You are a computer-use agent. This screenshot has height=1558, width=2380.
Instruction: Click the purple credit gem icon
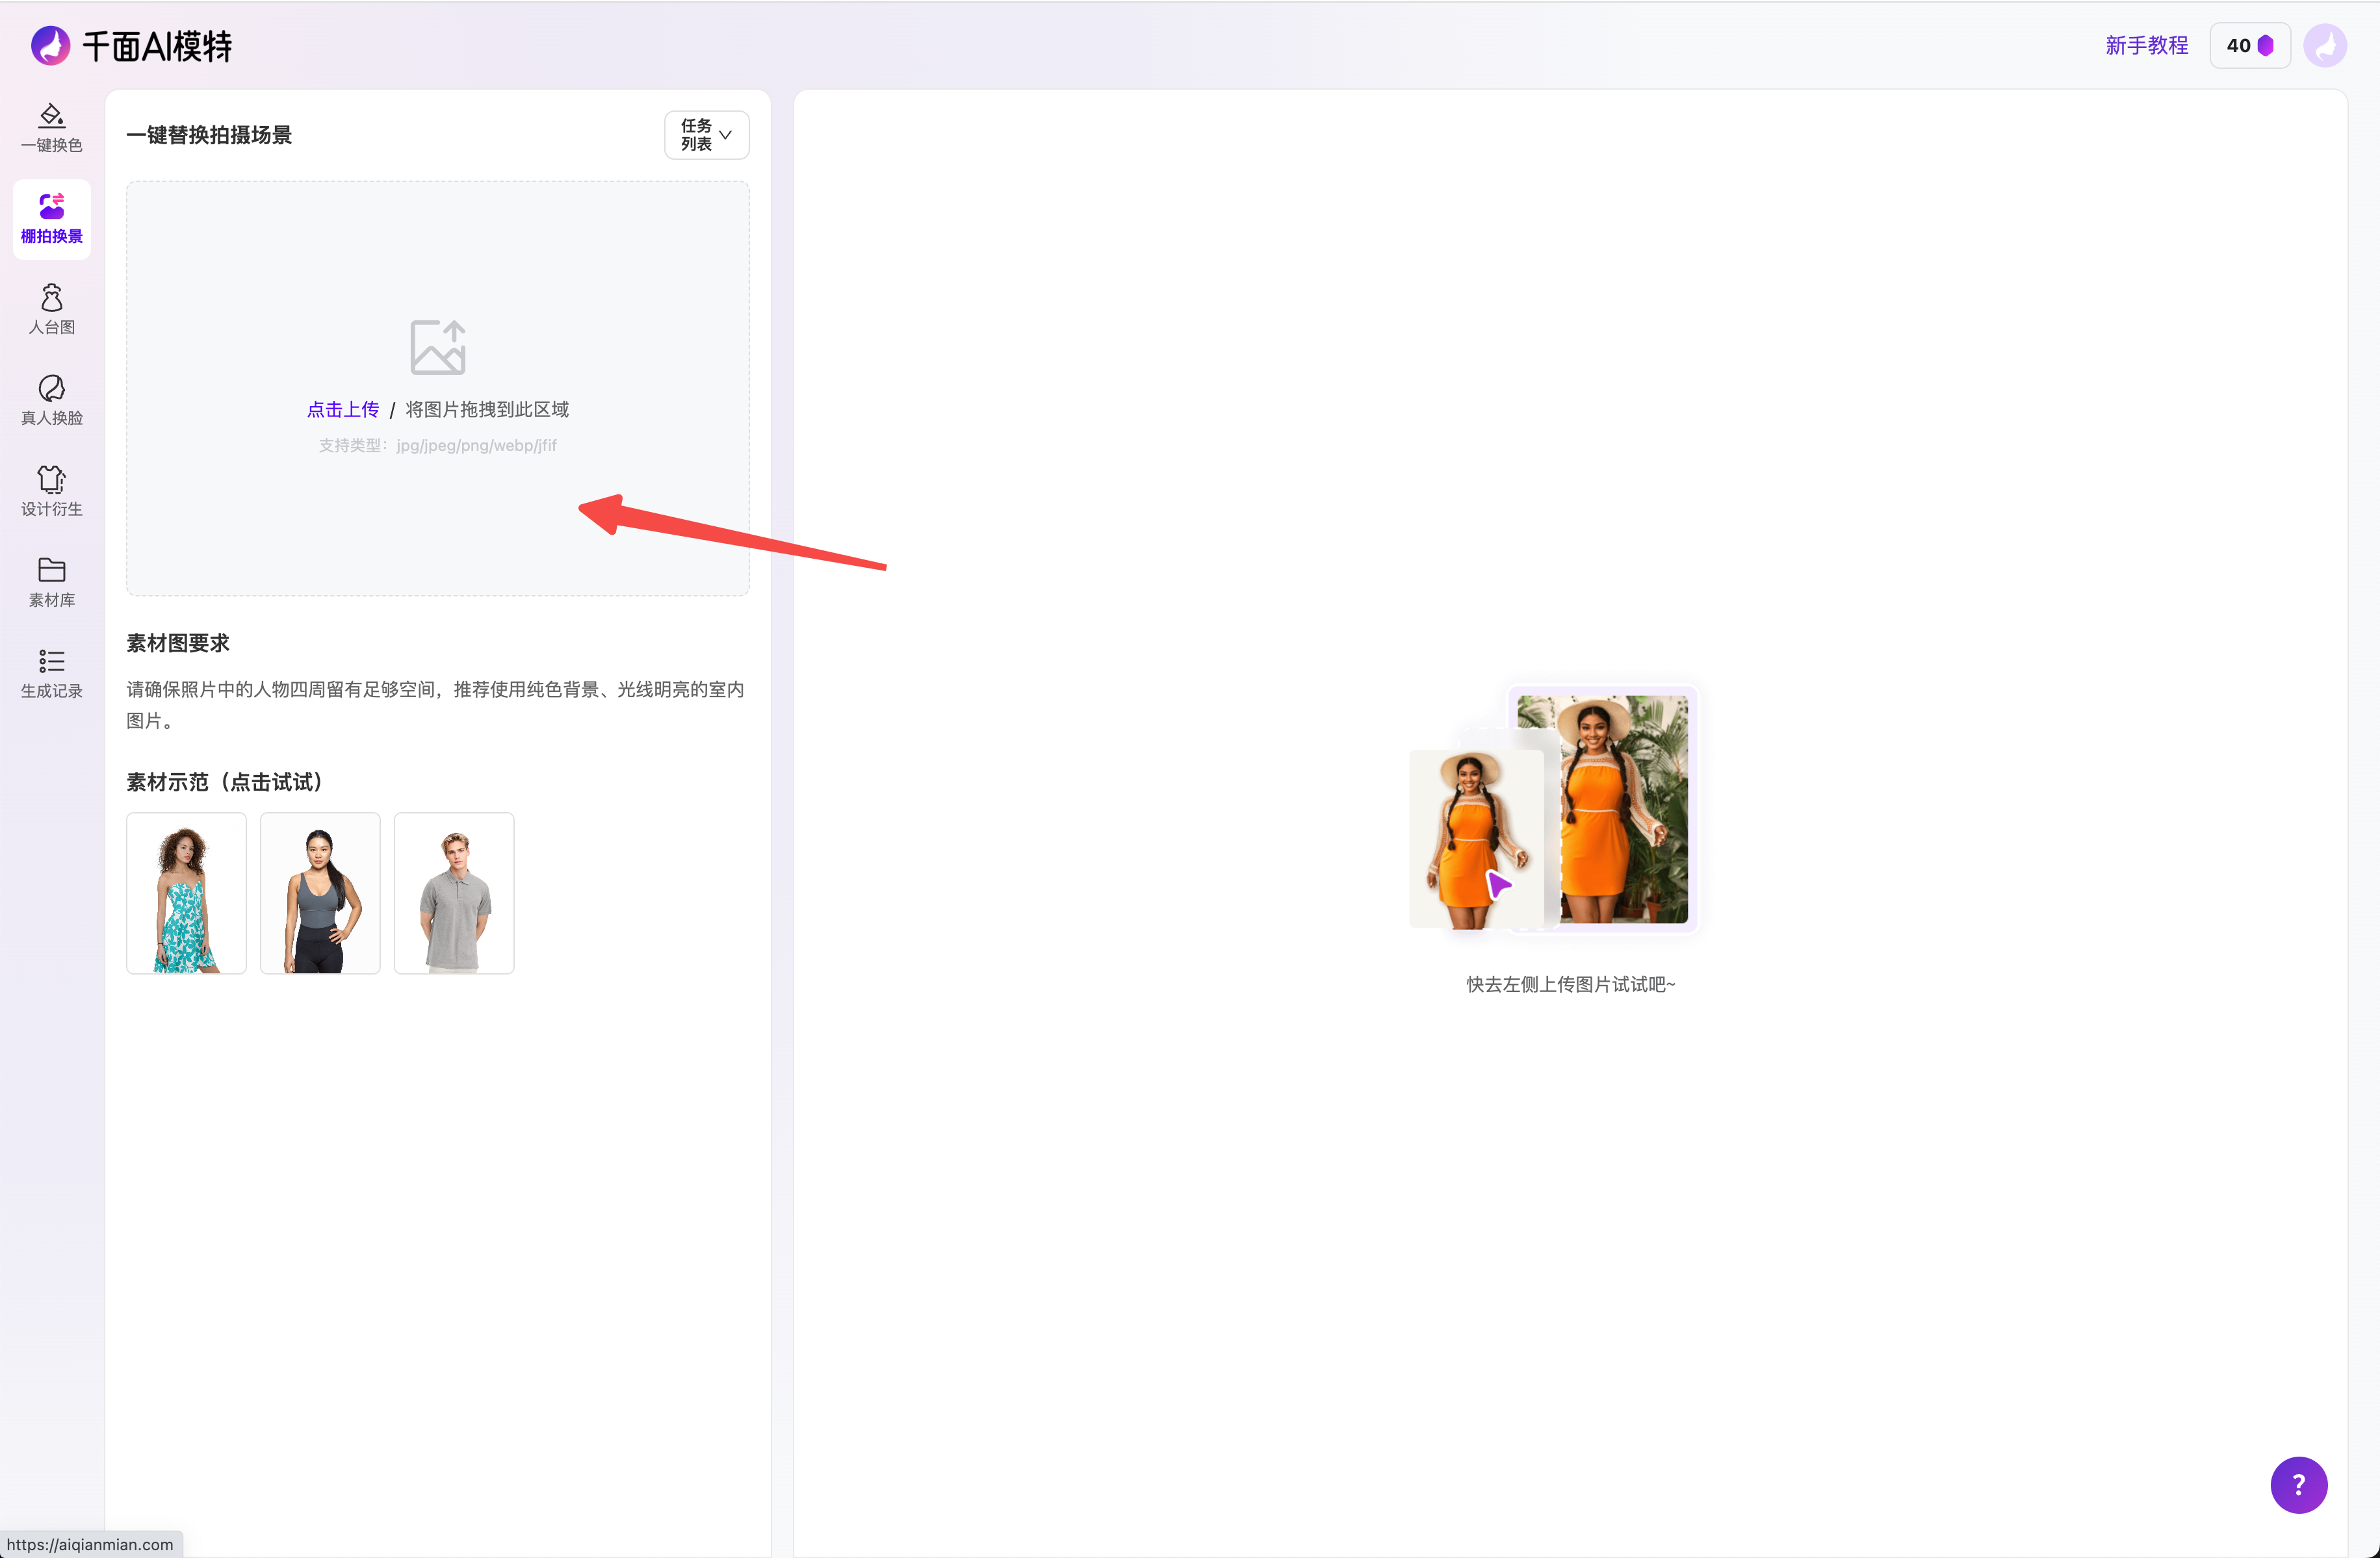[2266, 46]
